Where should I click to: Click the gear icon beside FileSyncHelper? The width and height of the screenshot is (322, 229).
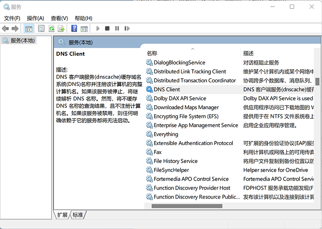pyautogui.click(x=149, y=170)
